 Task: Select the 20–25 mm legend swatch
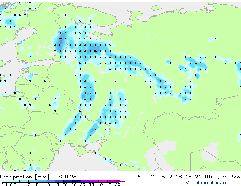click(x=68, y=181)
